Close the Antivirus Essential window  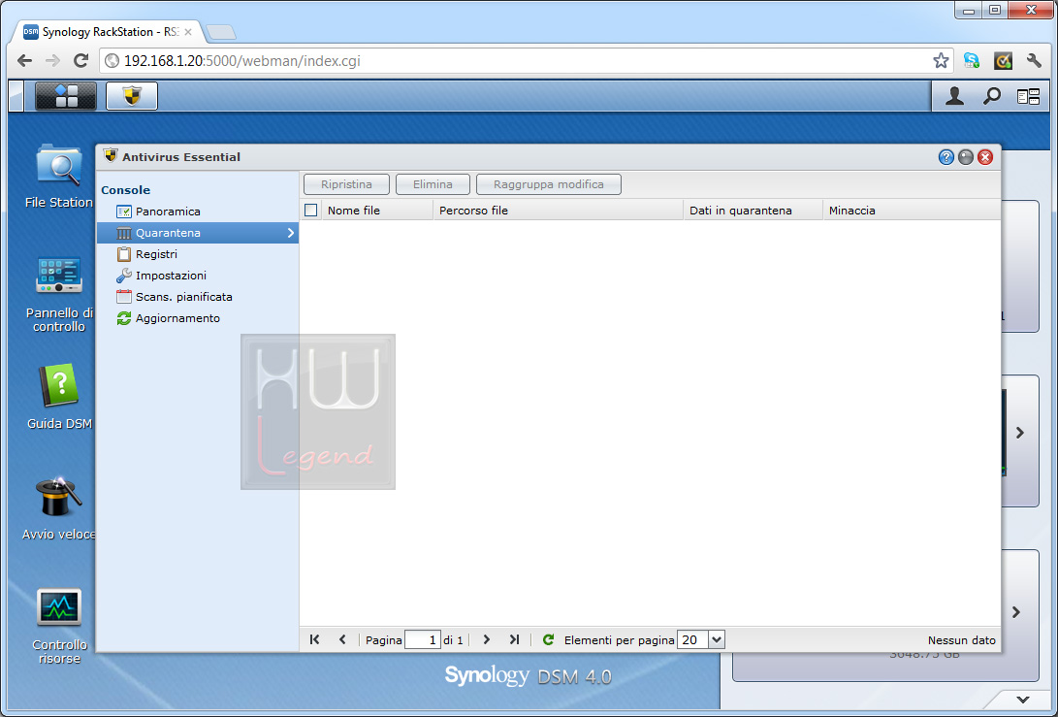click(985, 157)
